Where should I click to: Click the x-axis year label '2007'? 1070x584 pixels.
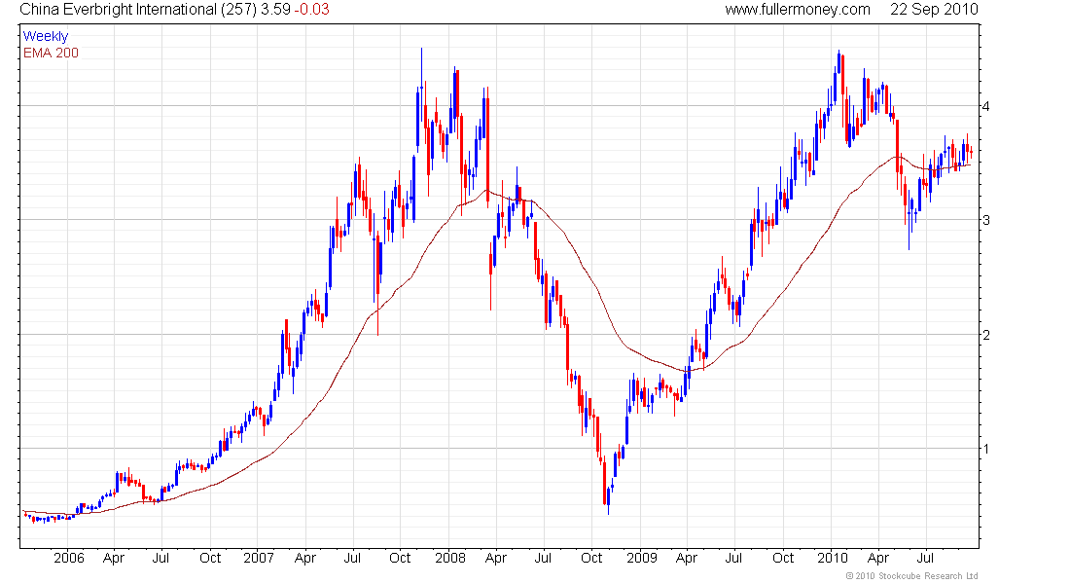[259, 558]
